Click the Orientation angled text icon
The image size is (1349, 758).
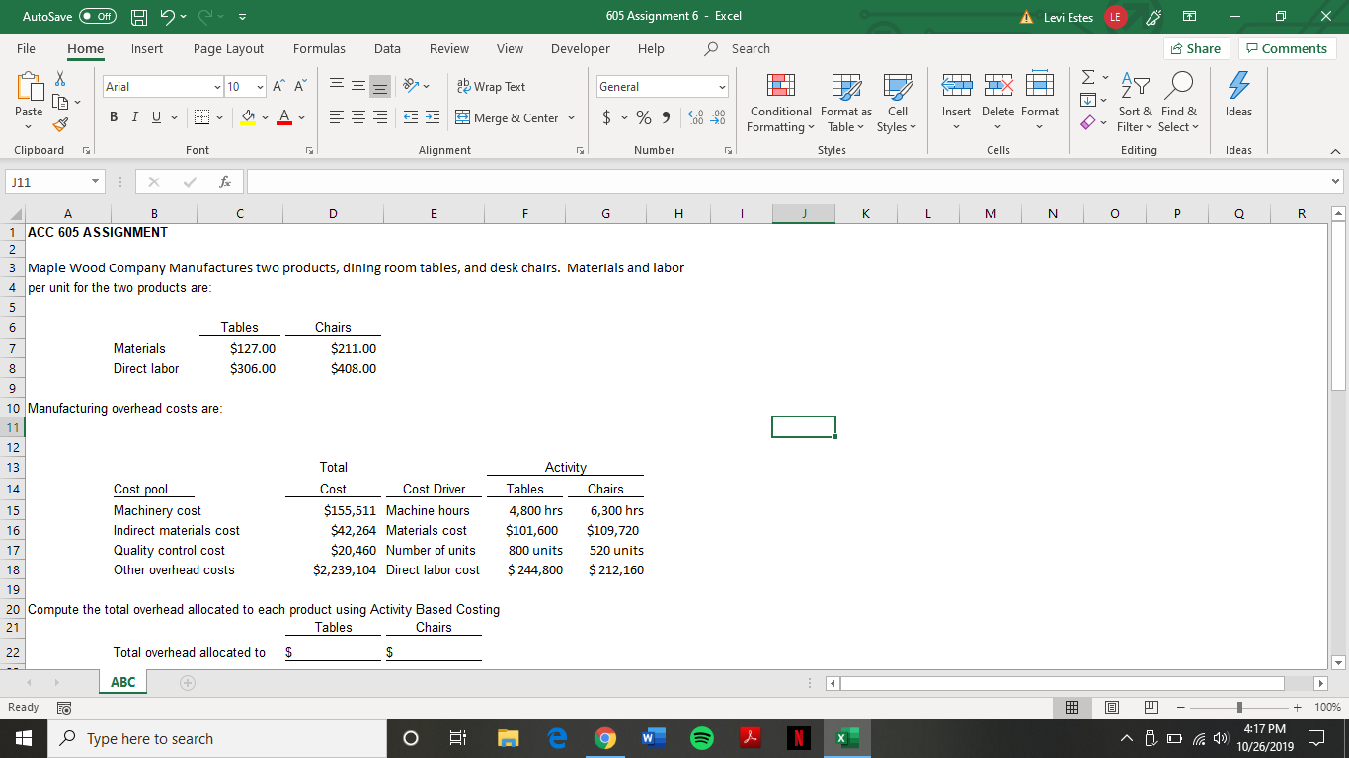pos(413,87)
